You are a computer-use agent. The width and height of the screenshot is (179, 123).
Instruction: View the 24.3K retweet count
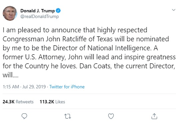coord(9,102)
